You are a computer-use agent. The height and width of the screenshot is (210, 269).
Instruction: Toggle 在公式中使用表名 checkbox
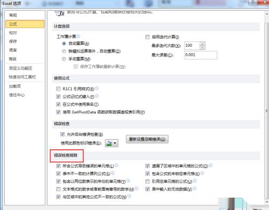click(58, 104)
